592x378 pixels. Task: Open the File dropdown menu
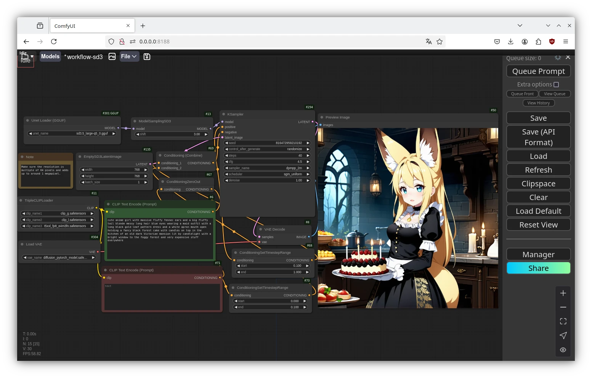tap(129, 56)
